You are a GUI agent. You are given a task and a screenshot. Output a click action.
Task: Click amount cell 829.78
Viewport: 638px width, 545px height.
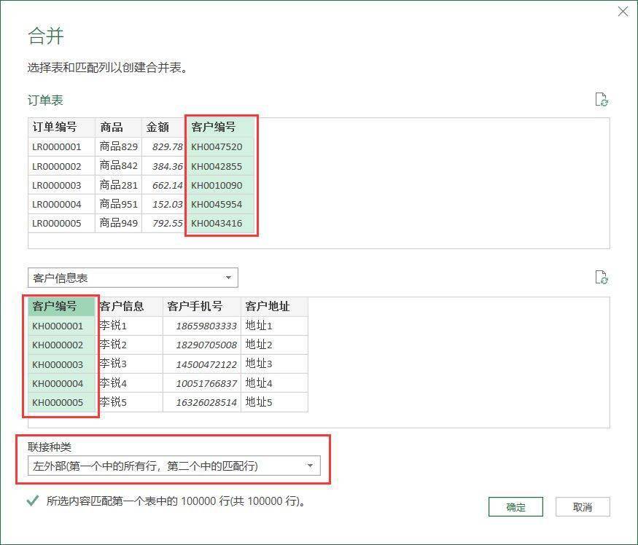point(164,147)
